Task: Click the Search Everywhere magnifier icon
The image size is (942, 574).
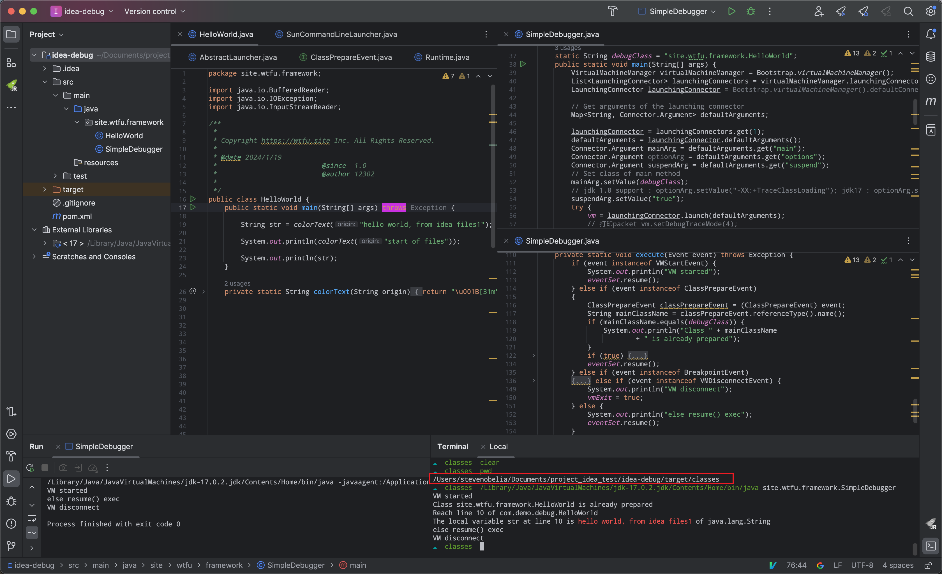Action: (908, 11)
